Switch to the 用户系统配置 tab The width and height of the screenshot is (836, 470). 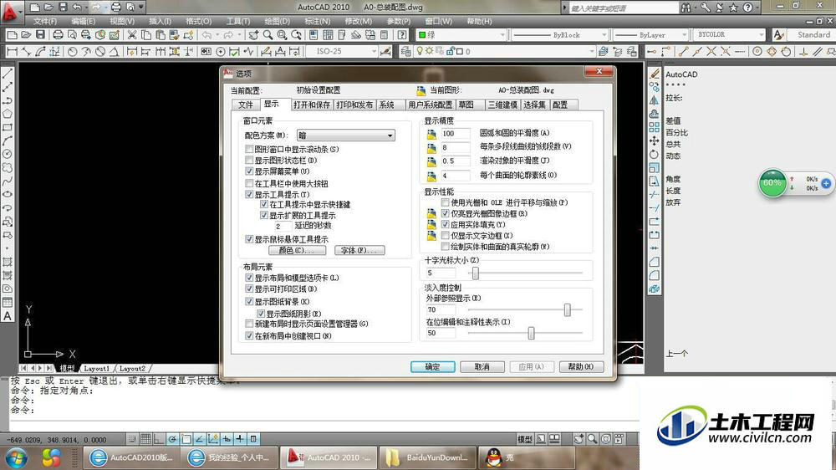point(430,105)
